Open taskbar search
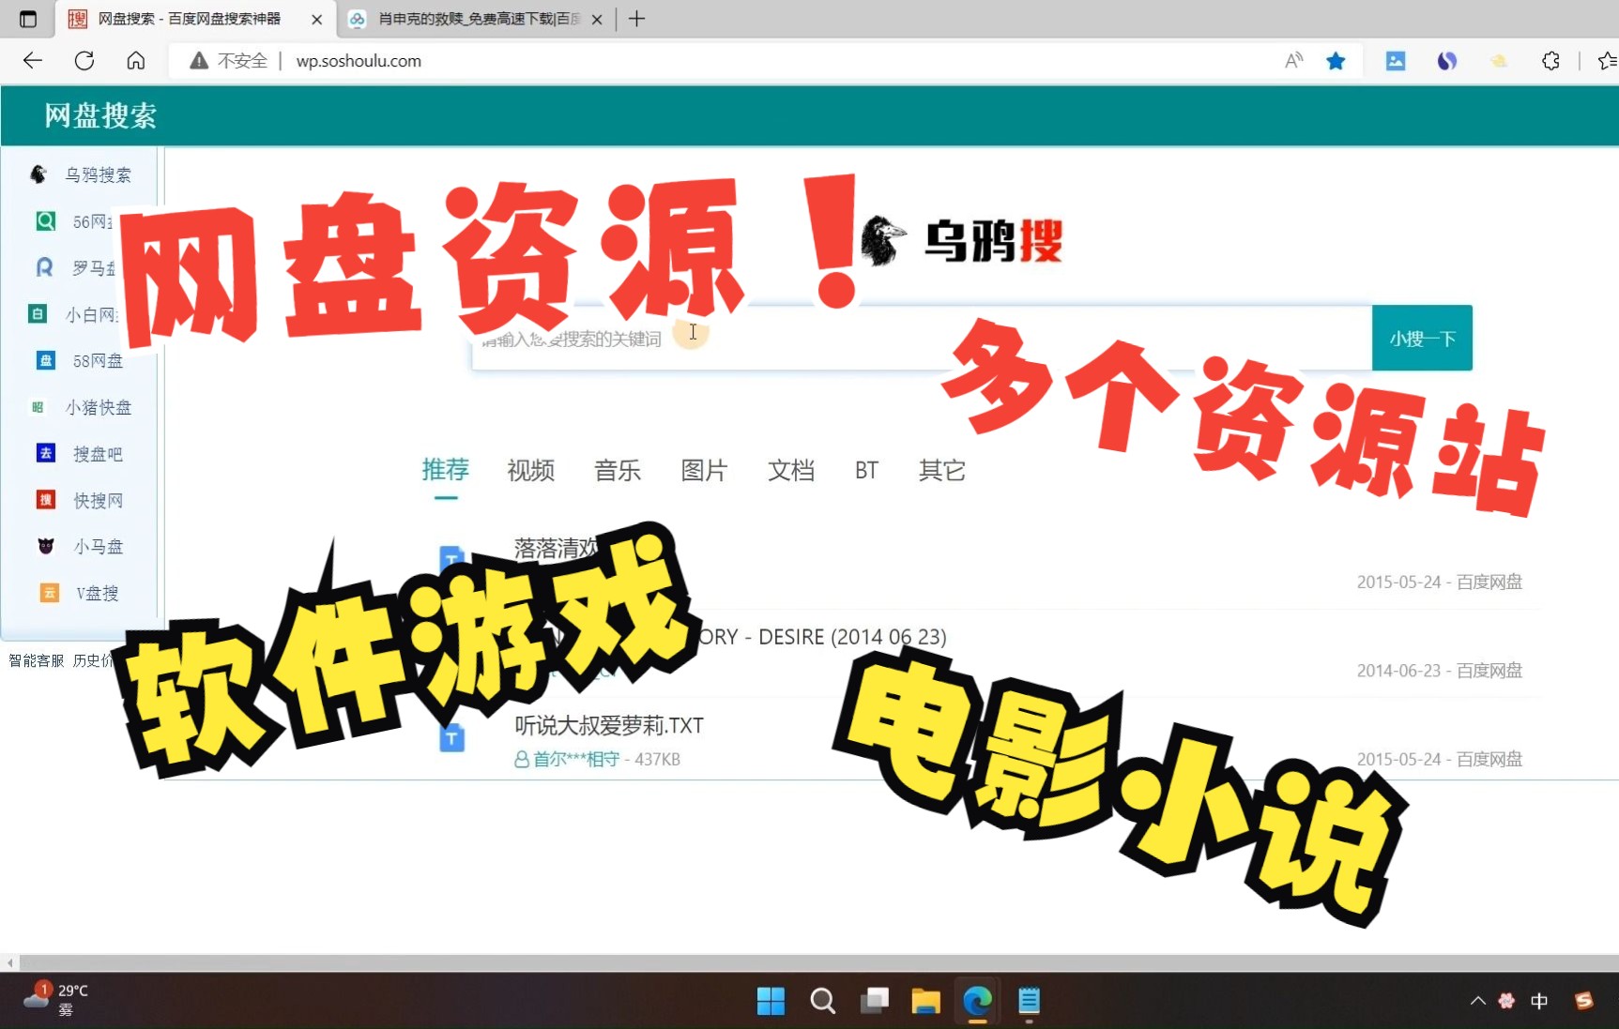Image resolution: width=1619 pixels, height=1029 pixels. point(822,1001)
